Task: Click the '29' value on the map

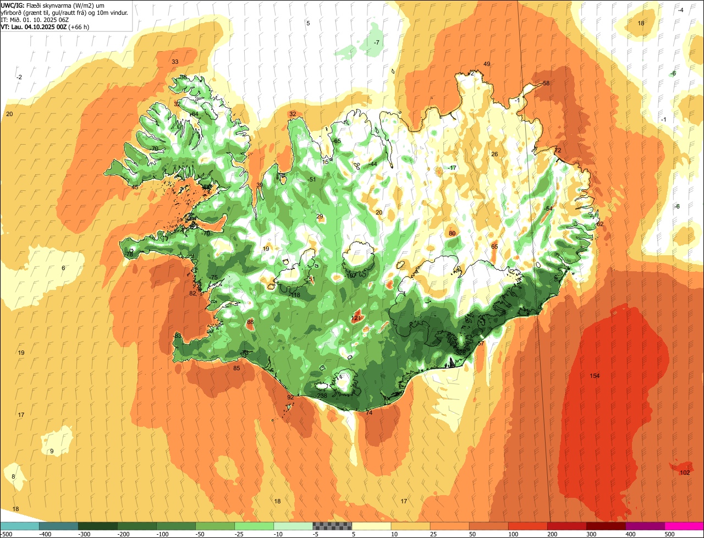Action: coord(320,216)
